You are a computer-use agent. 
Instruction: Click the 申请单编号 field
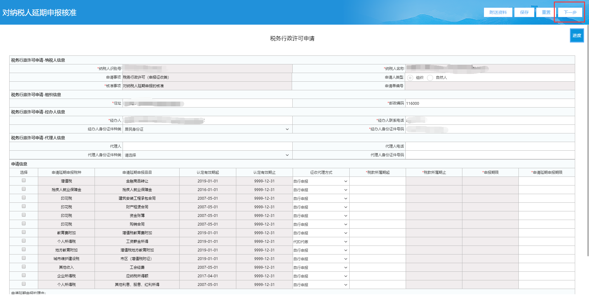tap(490, 86)
